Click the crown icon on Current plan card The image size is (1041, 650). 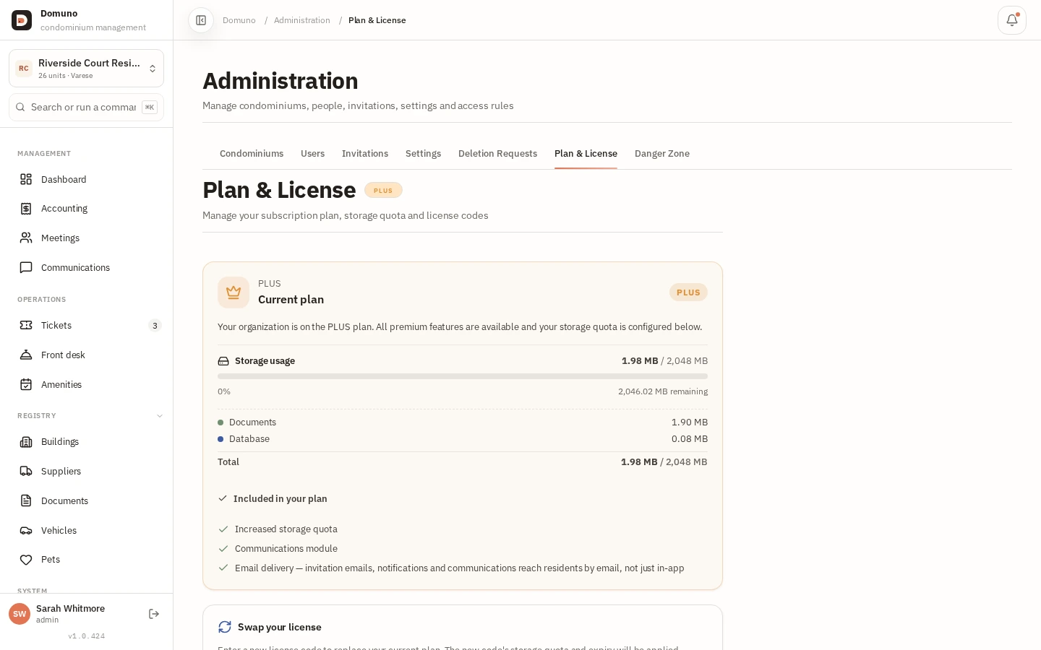[x=234, y=292]
